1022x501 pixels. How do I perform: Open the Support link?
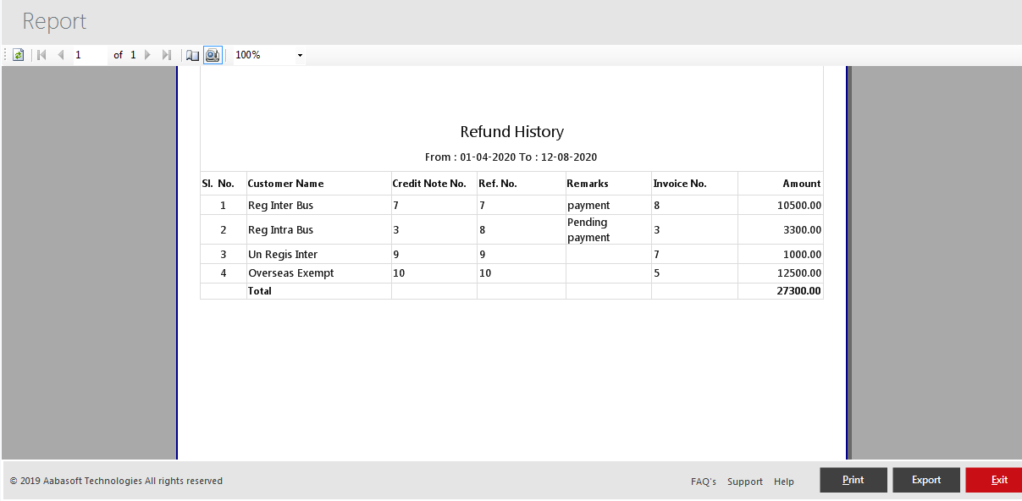click(x=745, y=482)
